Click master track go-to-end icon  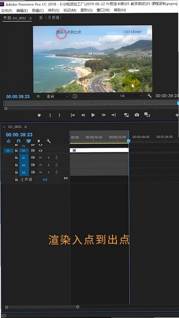(x=66, y=178)
